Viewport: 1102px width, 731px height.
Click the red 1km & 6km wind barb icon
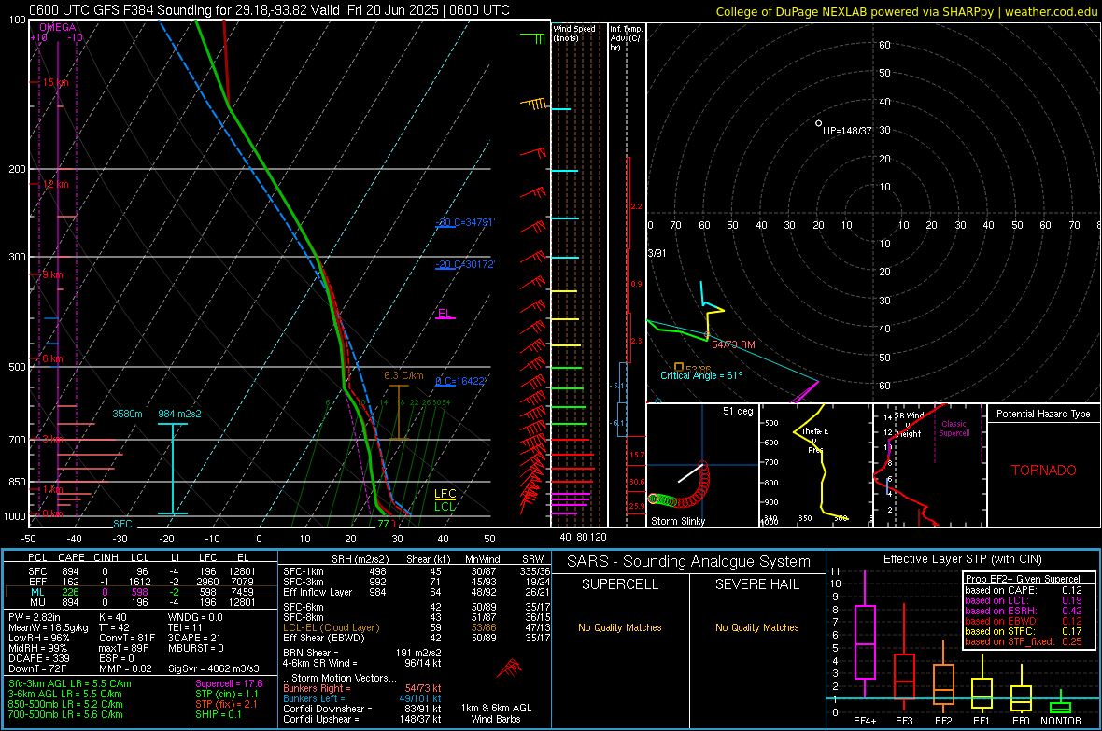509,668
